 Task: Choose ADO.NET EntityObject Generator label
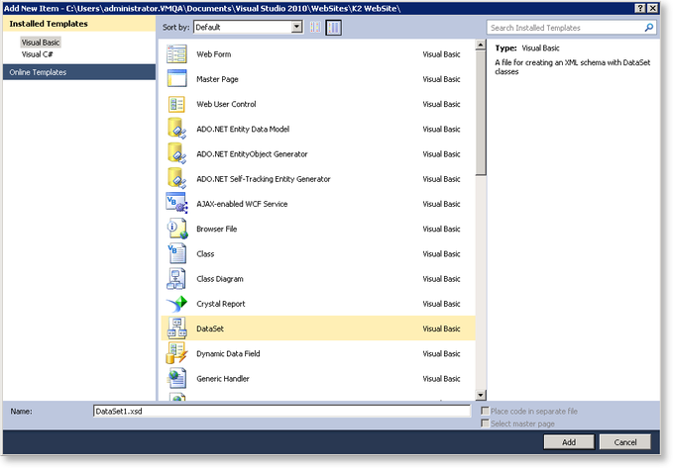click(x=252, y=154)
